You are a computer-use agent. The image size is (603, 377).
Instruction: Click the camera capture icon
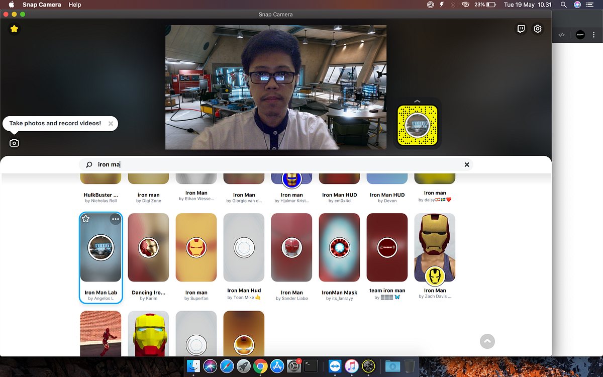click(x=14, y=143)
